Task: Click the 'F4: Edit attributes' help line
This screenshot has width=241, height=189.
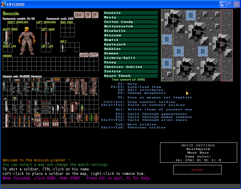Action: pyautogui.click(x=141, y=90)
